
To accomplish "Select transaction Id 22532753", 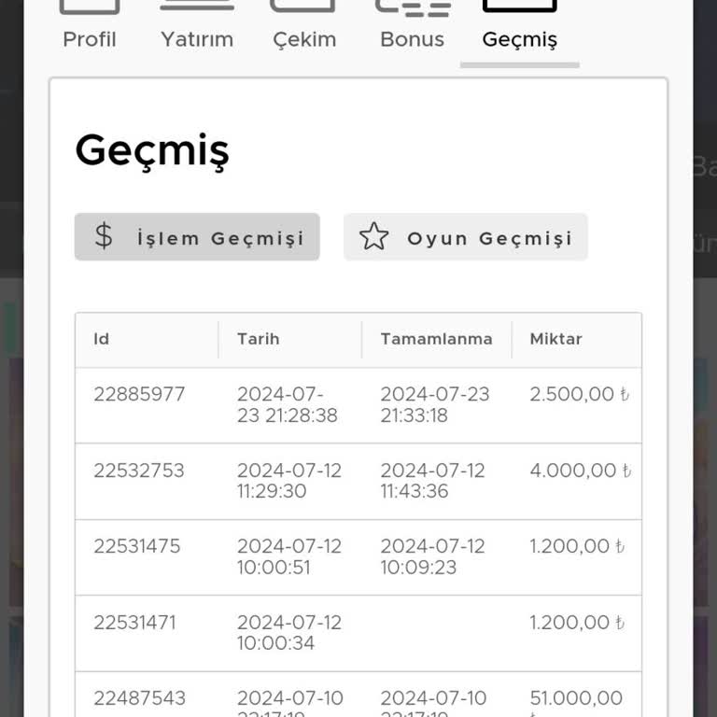I will point(139,471).
